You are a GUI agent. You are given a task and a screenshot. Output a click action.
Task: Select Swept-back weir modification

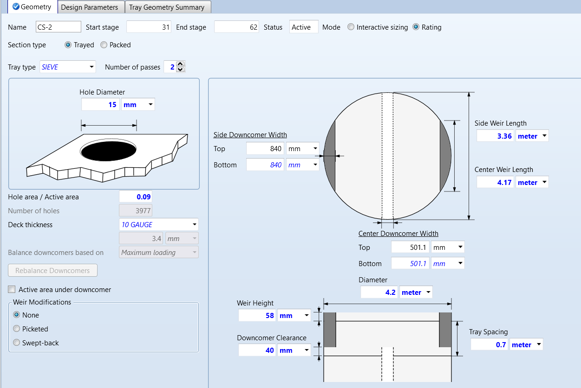pos(36,343)
